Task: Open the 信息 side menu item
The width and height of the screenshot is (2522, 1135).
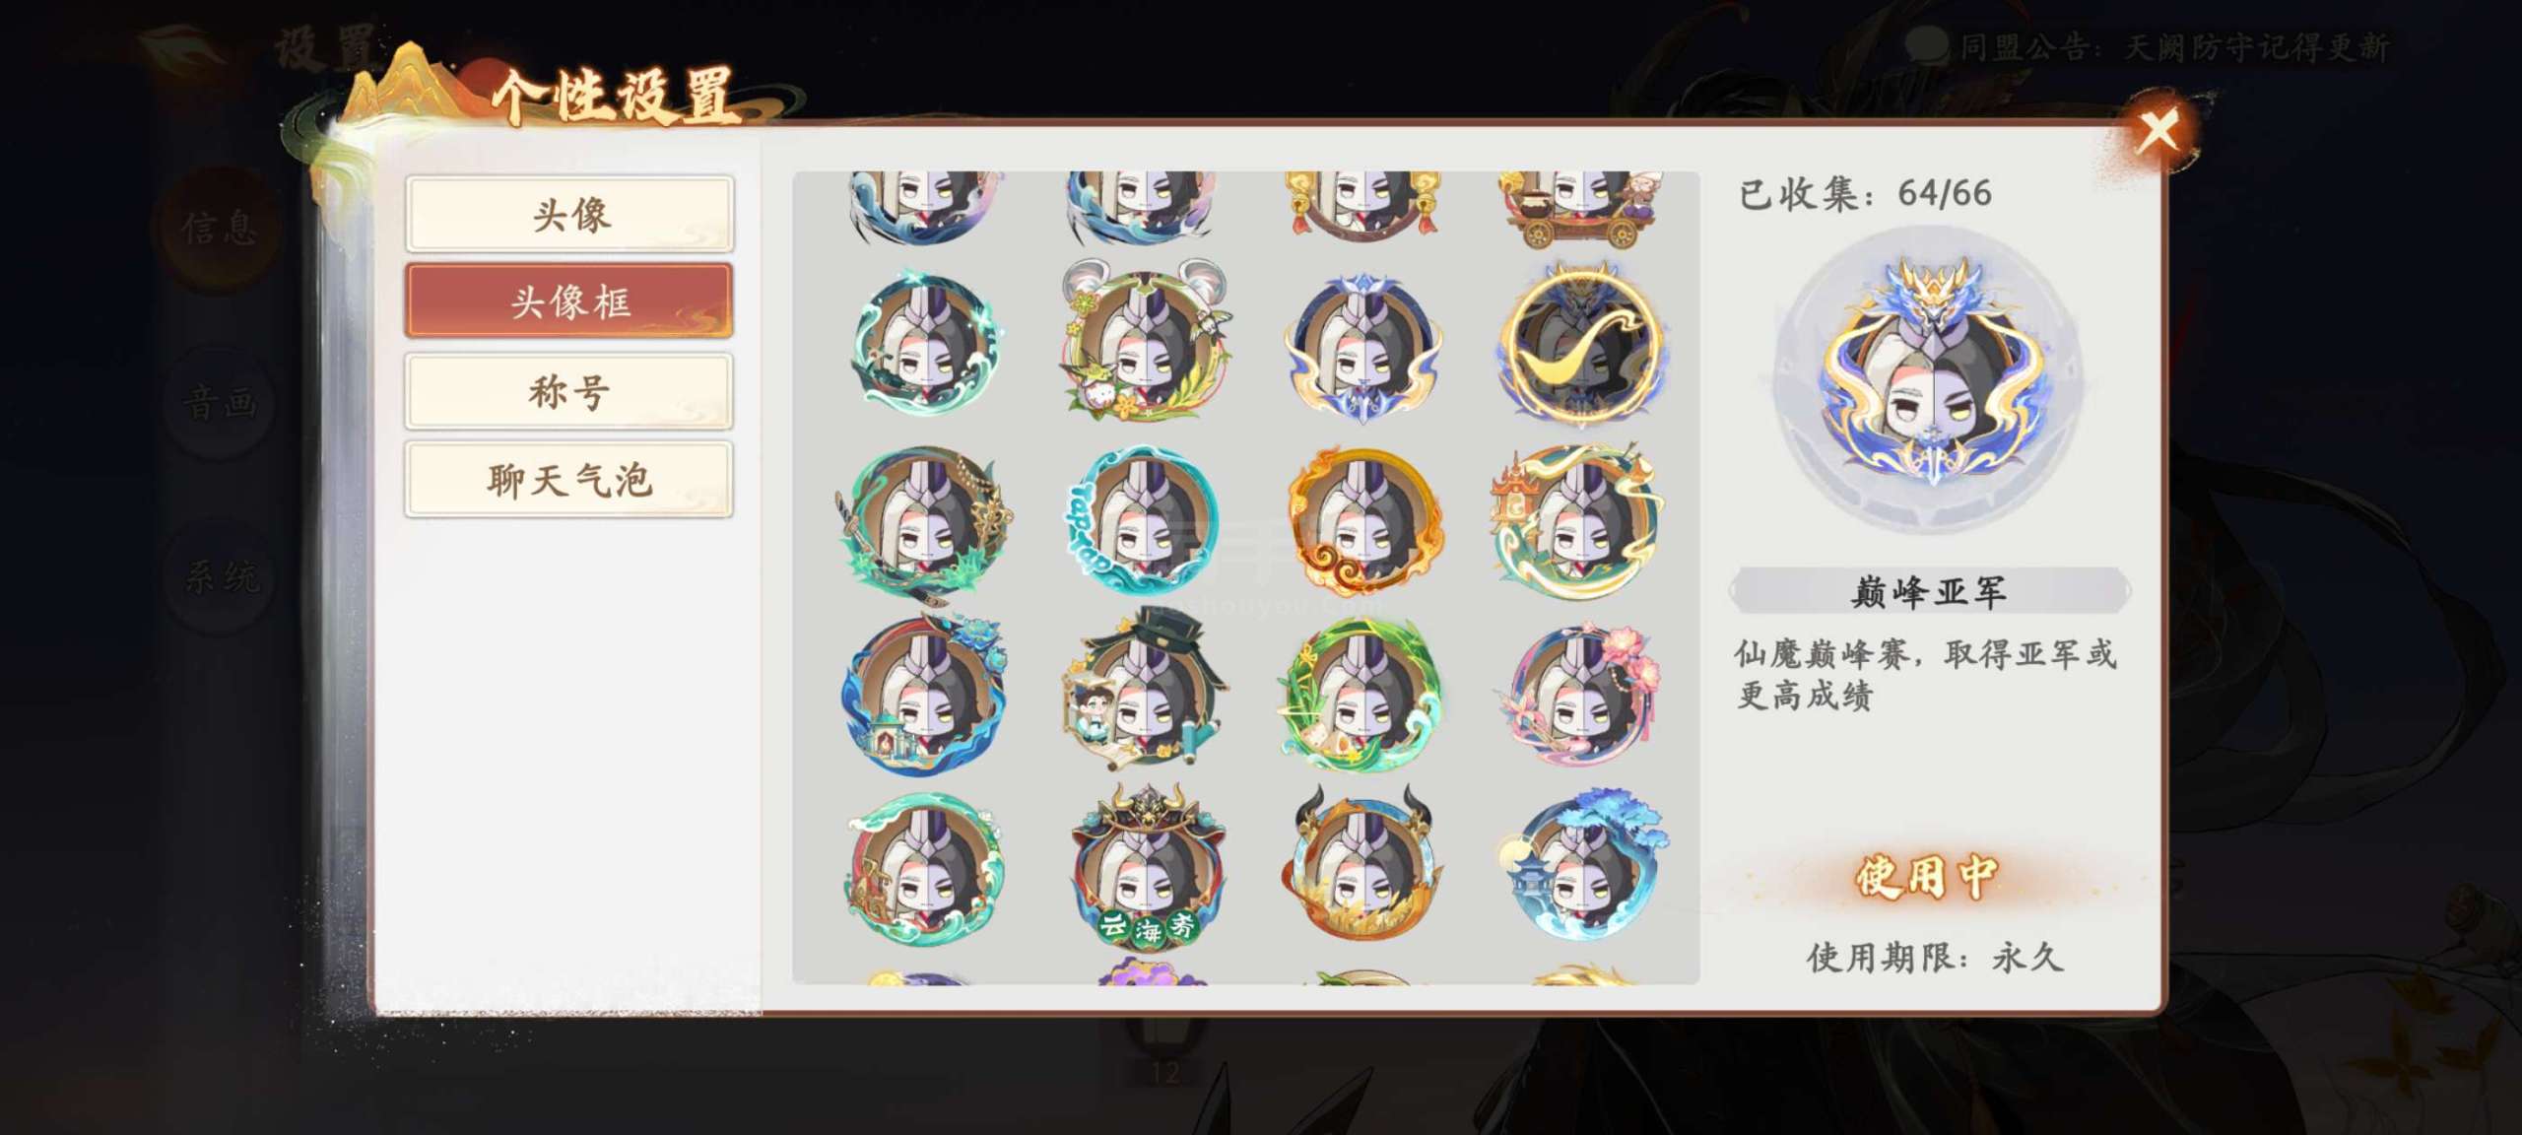Action: (x=219, y=228)
